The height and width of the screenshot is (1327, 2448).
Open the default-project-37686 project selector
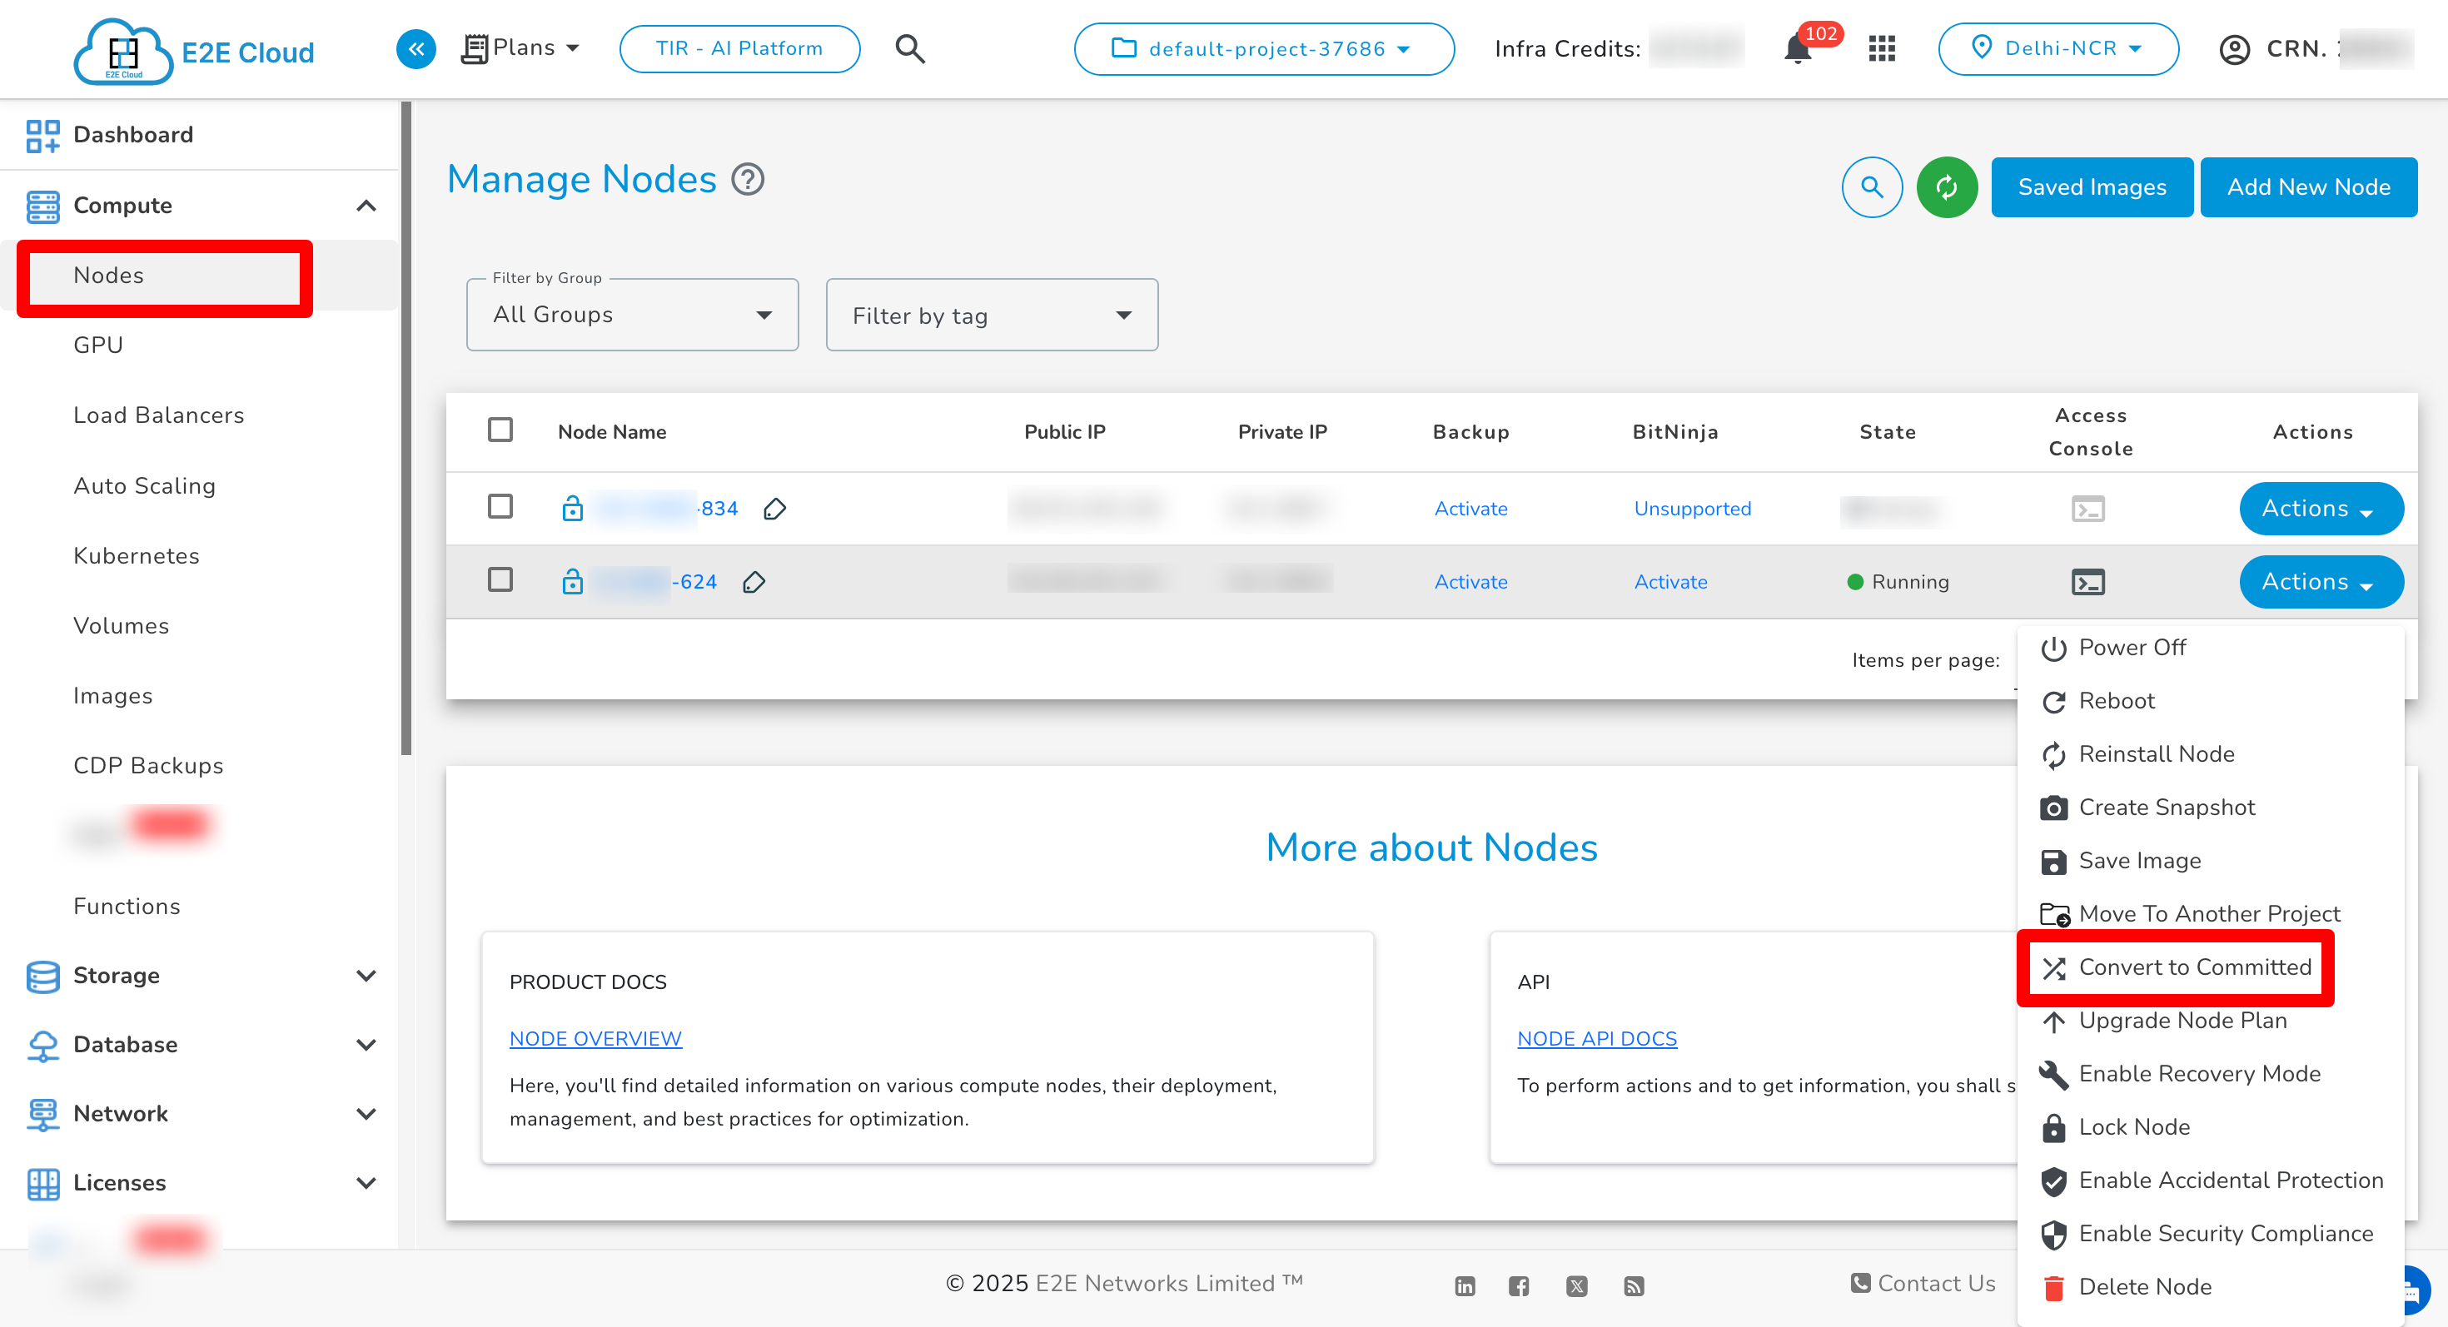[x=1263, y=48]
